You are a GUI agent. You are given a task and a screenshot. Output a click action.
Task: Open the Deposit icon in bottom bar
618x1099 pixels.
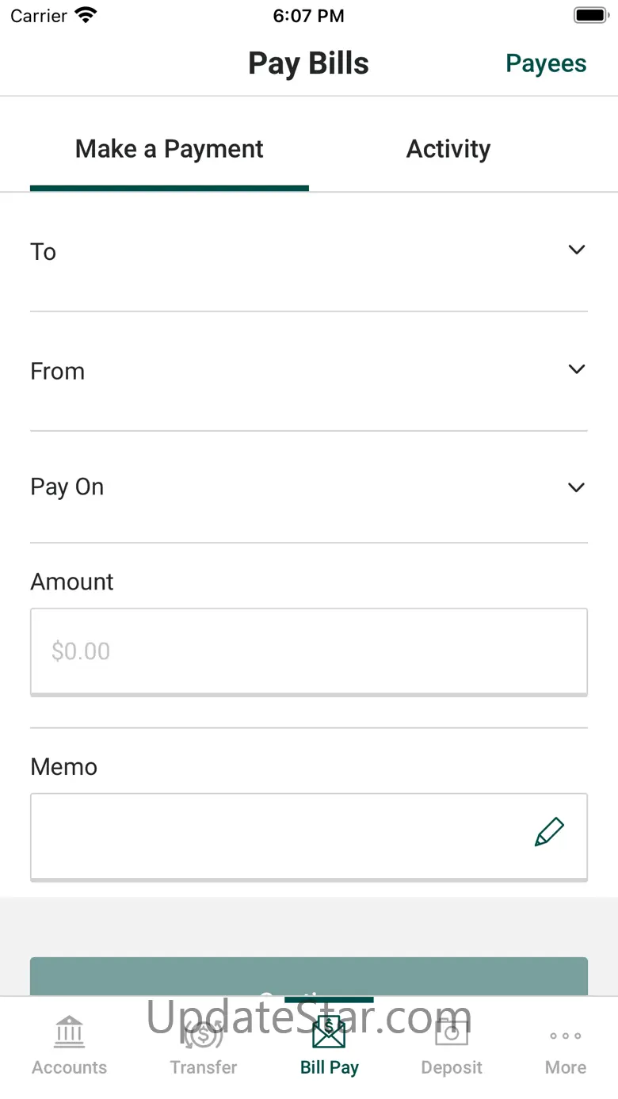point(452,1033)
